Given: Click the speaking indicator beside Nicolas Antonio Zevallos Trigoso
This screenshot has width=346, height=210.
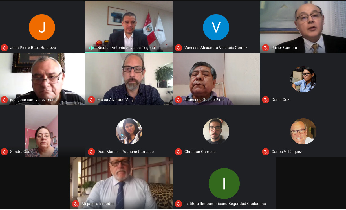Looking at the screenshot, I should click(x=91, y=48).
